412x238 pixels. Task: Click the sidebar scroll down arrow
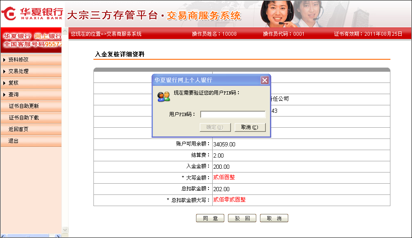click(x=65, y=230)
